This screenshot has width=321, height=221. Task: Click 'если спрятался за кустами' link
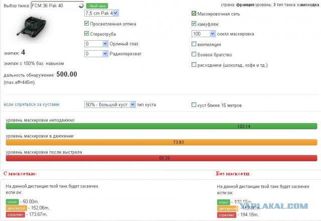click(32, 104)
